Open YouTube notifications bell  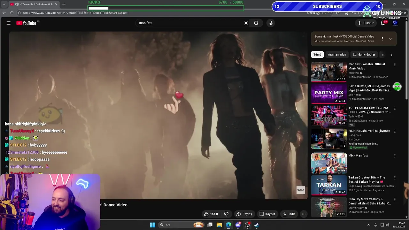point(383,23)
